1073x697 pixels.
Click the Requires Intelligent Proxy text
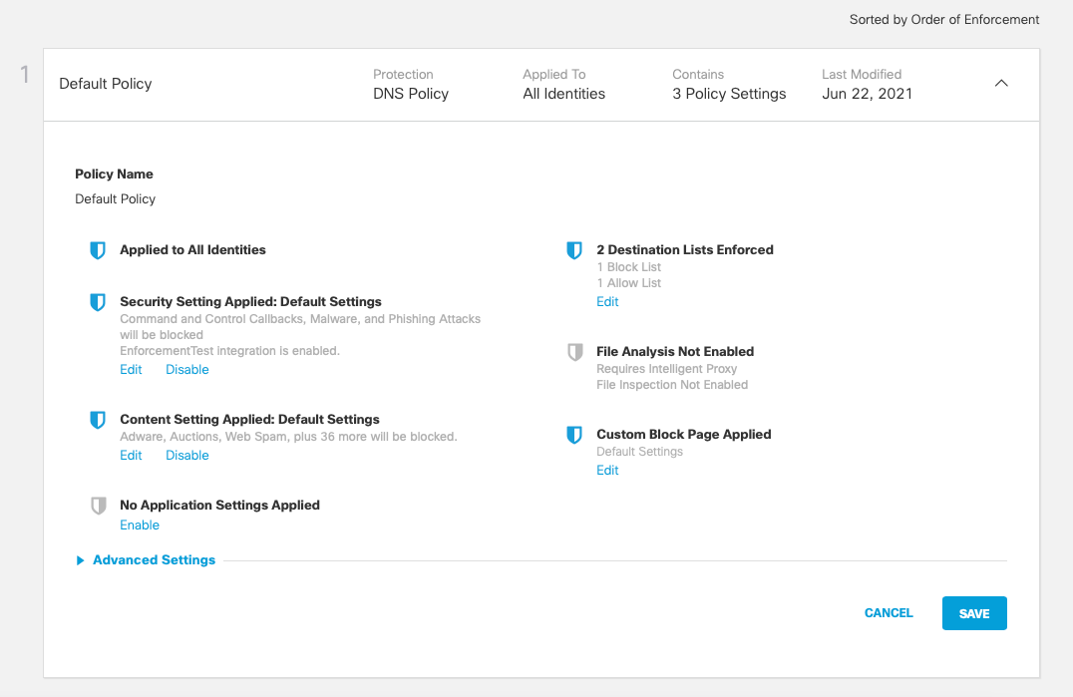[x=666, y=369]
